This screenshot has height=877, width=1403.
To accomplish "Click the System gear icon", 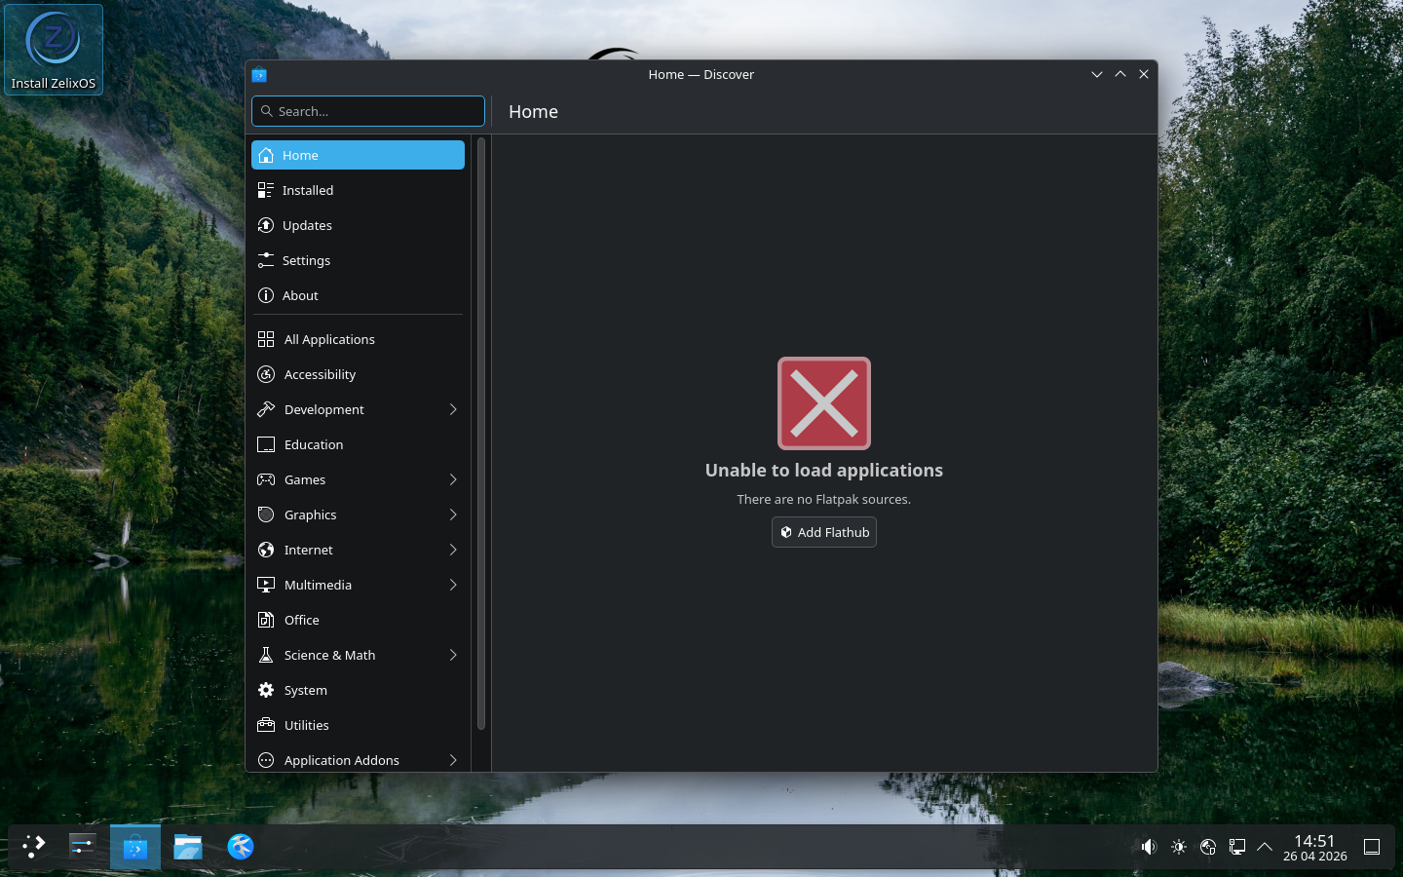I will point(266,690).
